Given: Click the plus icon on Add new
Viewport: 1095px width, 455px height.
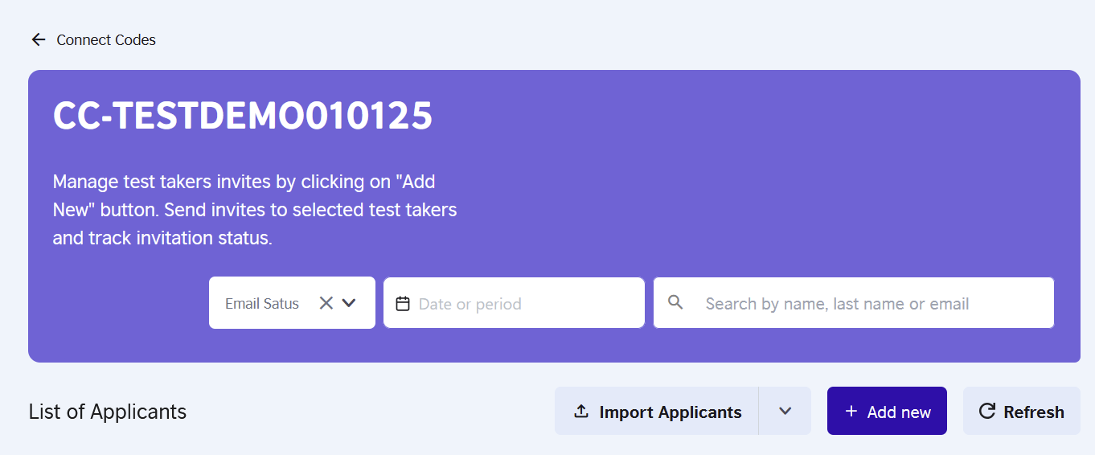Looking at the screenshot, I should (851, 412).
